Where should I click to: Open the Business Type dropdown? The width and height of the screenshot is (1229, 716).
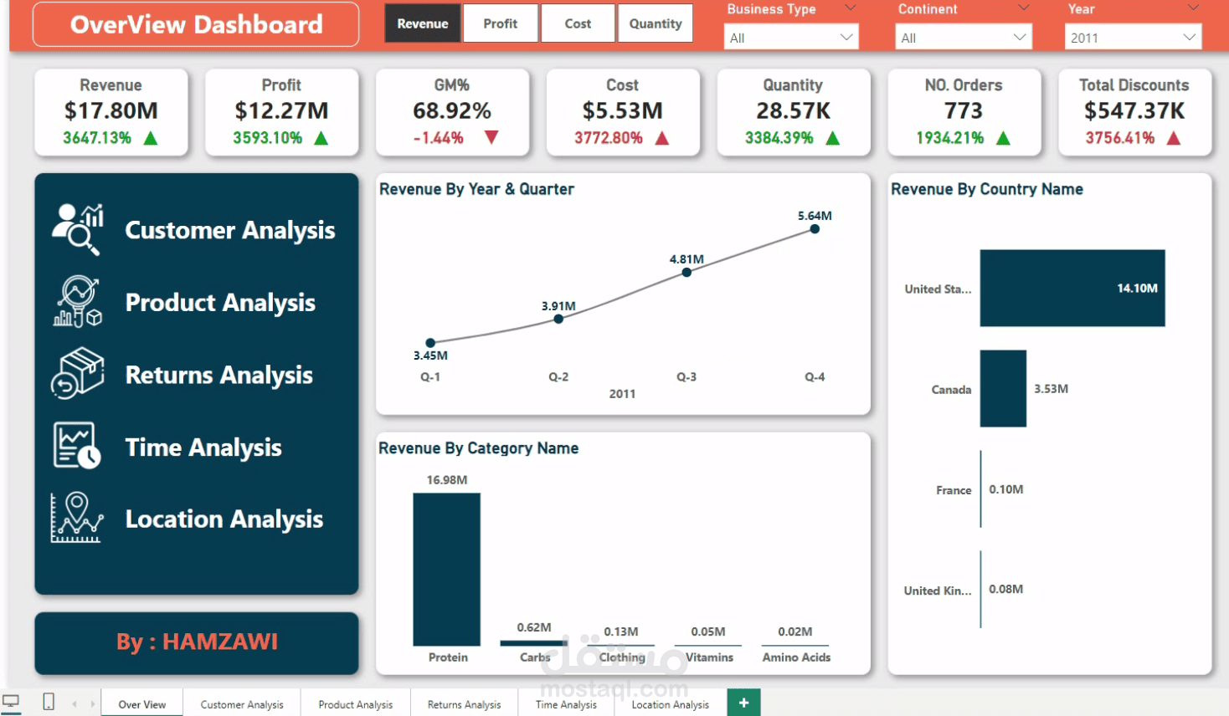pyautogui.click(x=791, y=38)
